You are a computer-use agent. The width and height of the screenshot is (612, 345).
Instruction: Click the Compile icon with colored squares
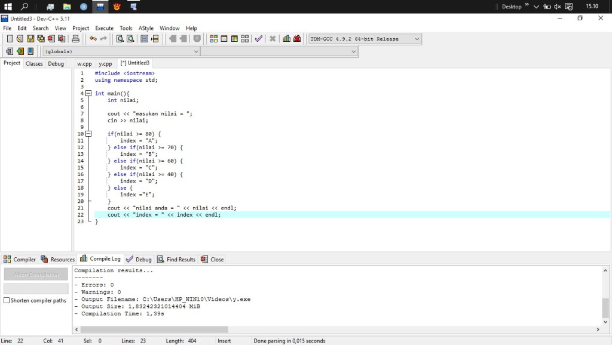click(x=213, y=39)
